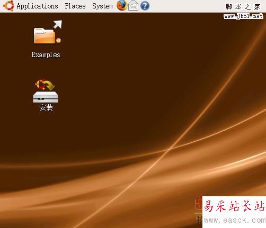This screenshot has height=228, width=266.
Task: Open the Applications menu
Action: [x=37, y=6]
